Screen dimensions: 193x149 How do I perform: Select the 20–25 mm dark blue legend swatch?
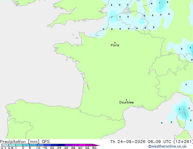coord(54,145)
